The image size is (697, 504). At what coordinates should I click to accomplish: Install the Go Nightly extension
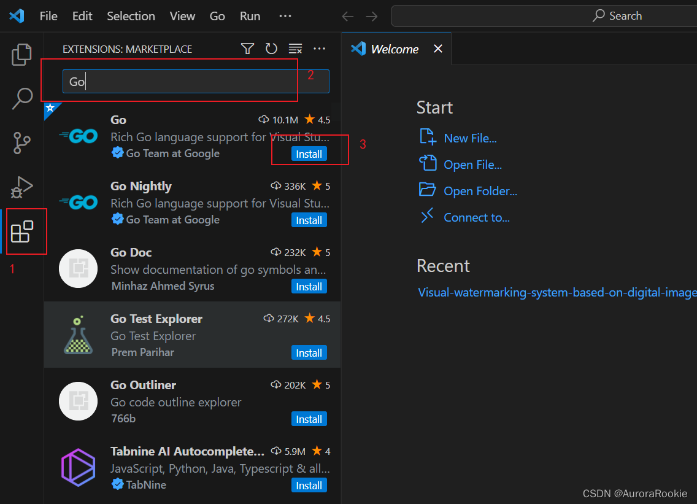tap(309, 220)
